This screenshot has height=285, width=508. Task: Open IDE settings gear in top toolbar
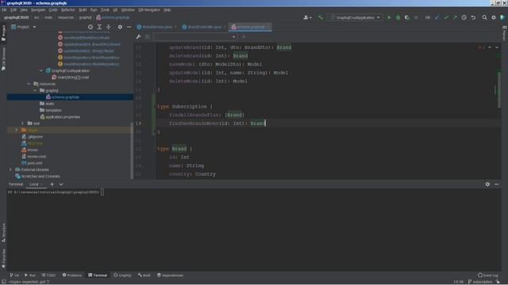click(x=494, y=17)
